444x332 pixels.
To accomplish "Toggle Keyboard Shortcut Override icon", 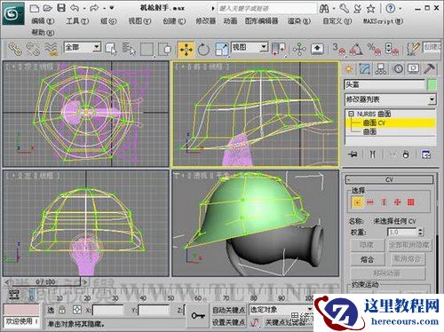I will [x=317, y=49].
